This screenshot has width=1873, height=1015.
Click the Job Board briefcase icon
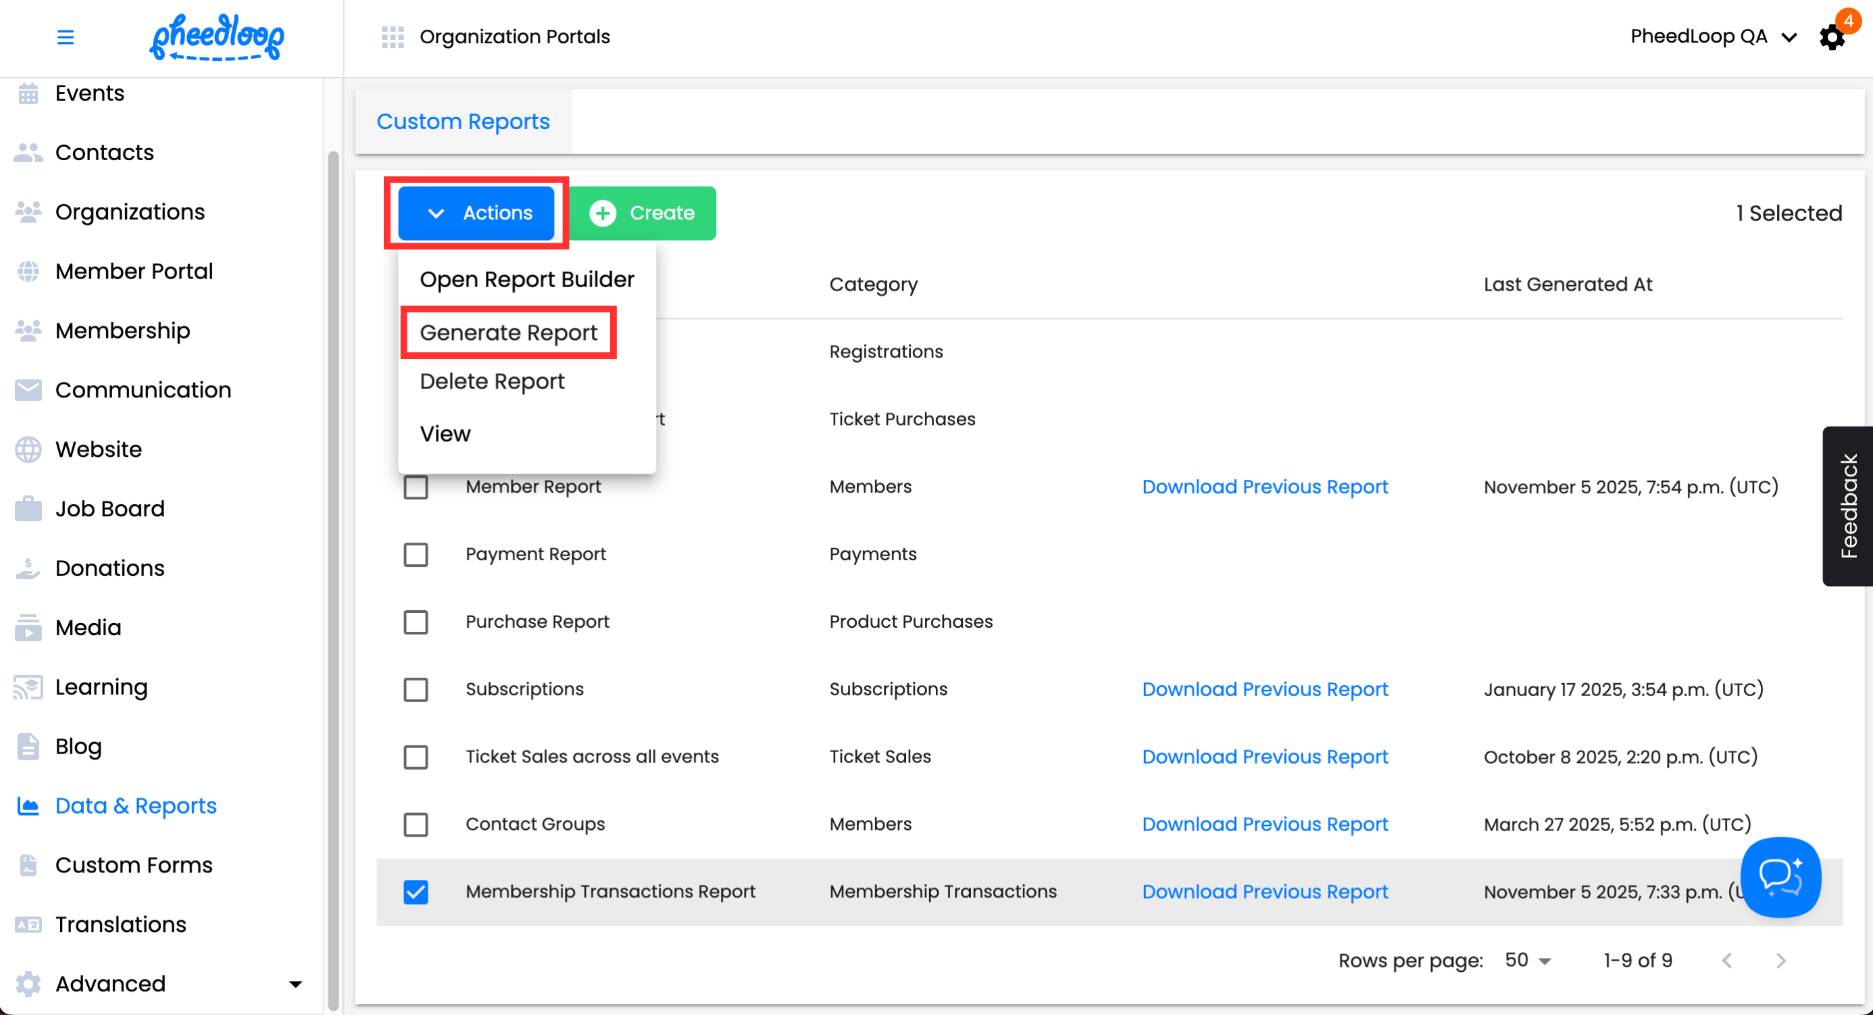pyautogui.click(x=28, y=508)
